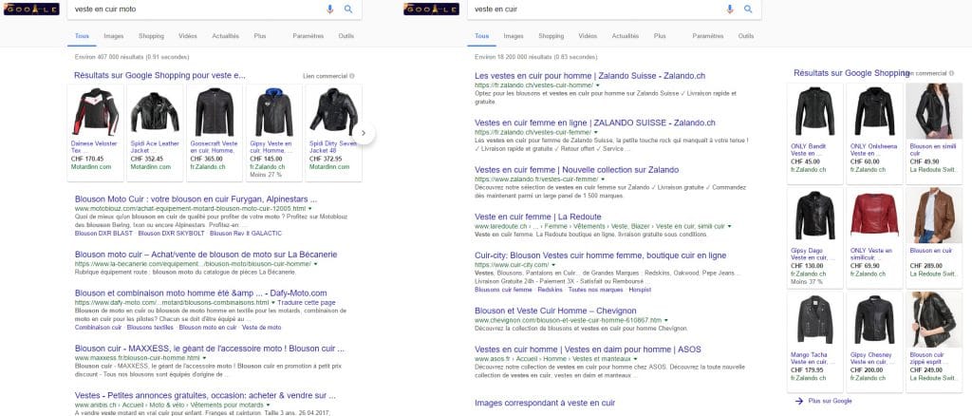The image size is (972, 416).
Task: Advance shopping carousel with next arrow
Action: click(364, 132)
